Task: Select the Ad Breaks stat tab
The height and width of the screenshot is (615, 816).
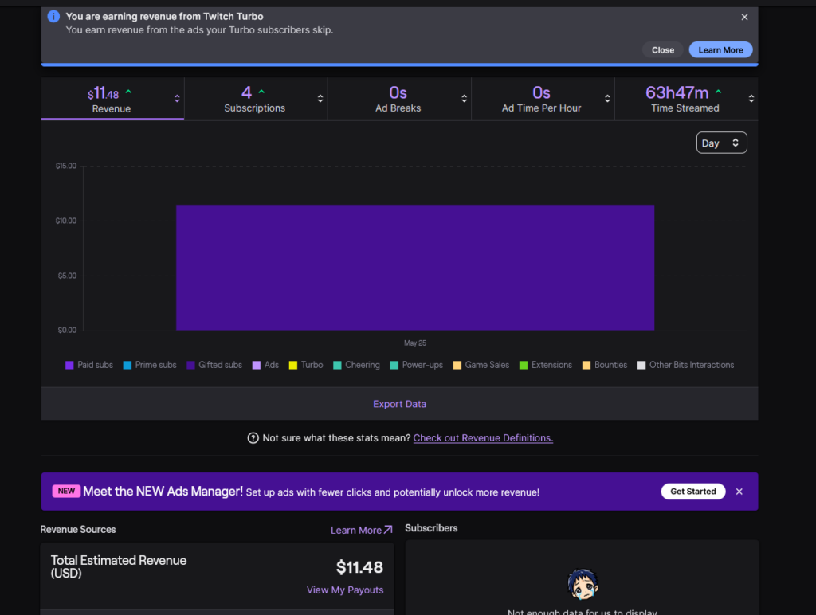Action: pos(399,99)
